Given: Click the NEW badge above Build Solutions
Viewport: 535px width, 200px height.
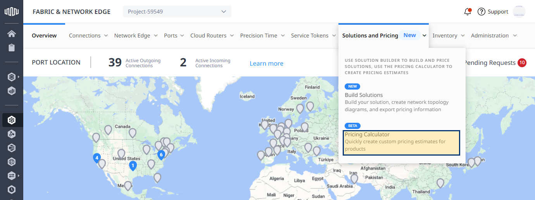Looking at the screenshot, I should pos(352,86).
